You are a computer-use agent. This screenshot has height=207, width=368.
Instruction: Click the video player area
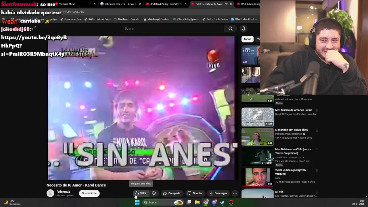coord(143,108)
